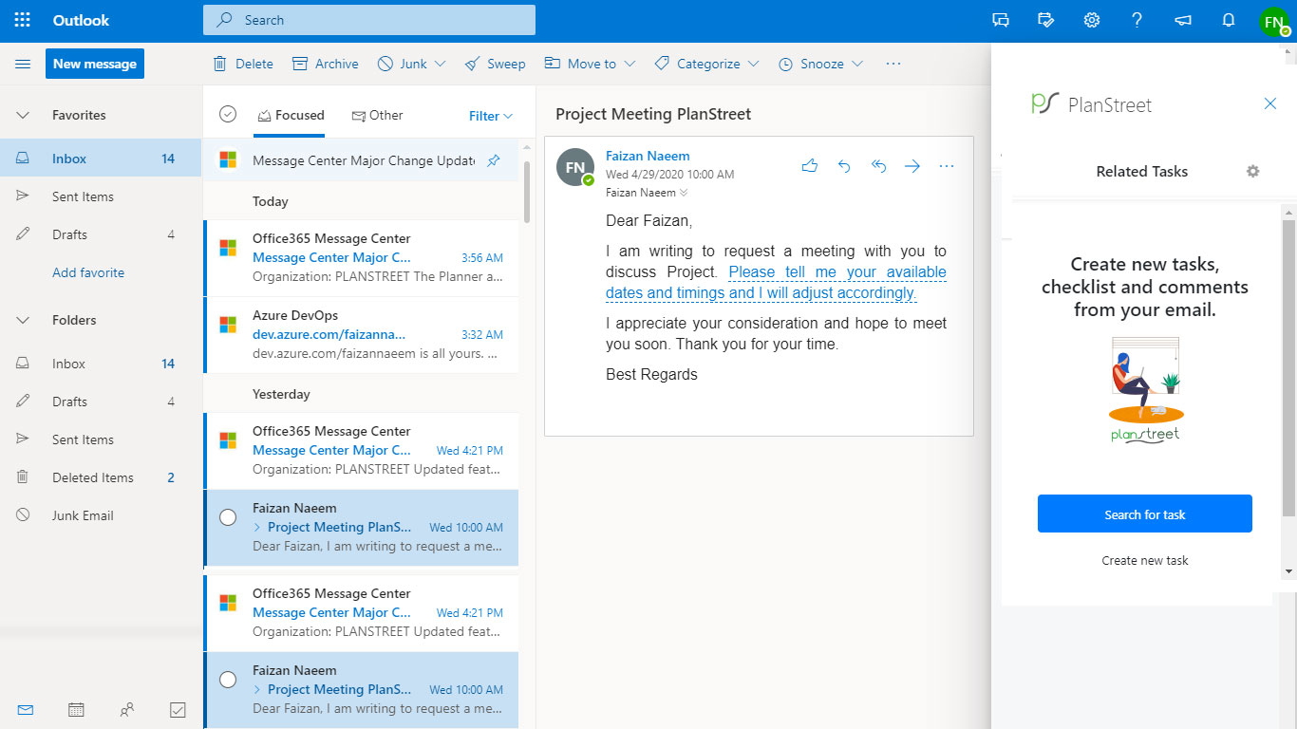Open the Help question mark icon
1297x729 pixels.
coord(1137,20)
